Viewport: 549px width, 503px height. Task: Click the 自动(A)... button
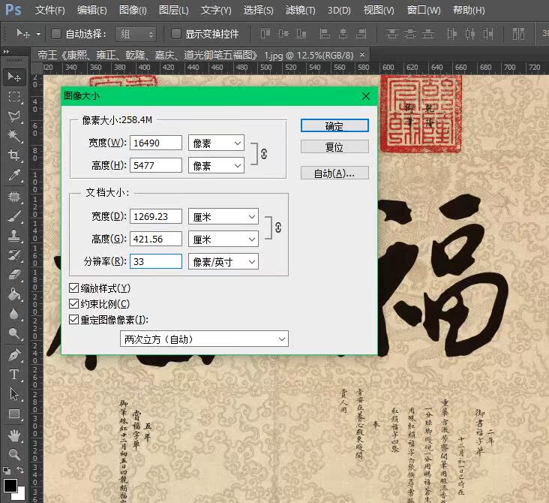(334, 173)
